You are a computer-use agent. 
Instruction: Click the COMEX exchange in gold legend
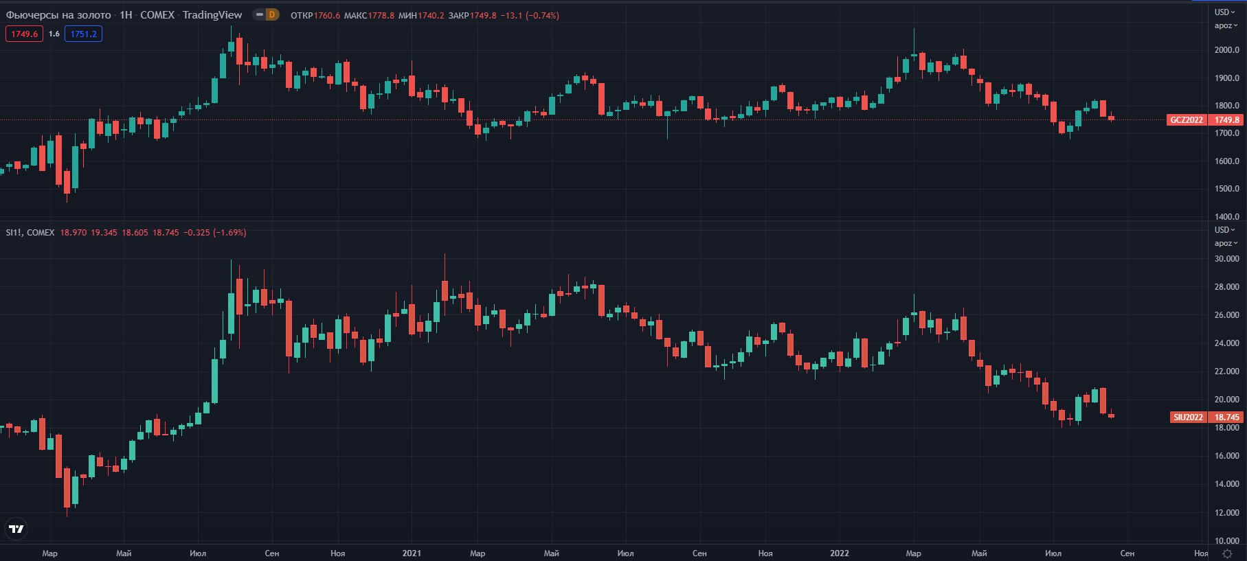[x=157, y=14]
